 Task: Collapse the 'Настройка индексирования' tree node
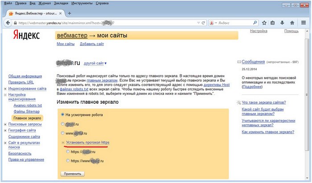click(5, 95)
